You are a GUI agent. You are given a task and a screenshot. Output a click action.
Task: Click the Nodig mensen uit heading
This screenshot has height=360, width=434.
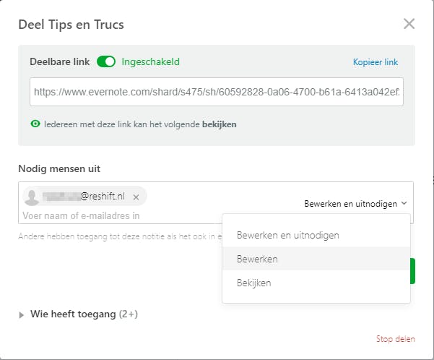(x=59, y=168)
